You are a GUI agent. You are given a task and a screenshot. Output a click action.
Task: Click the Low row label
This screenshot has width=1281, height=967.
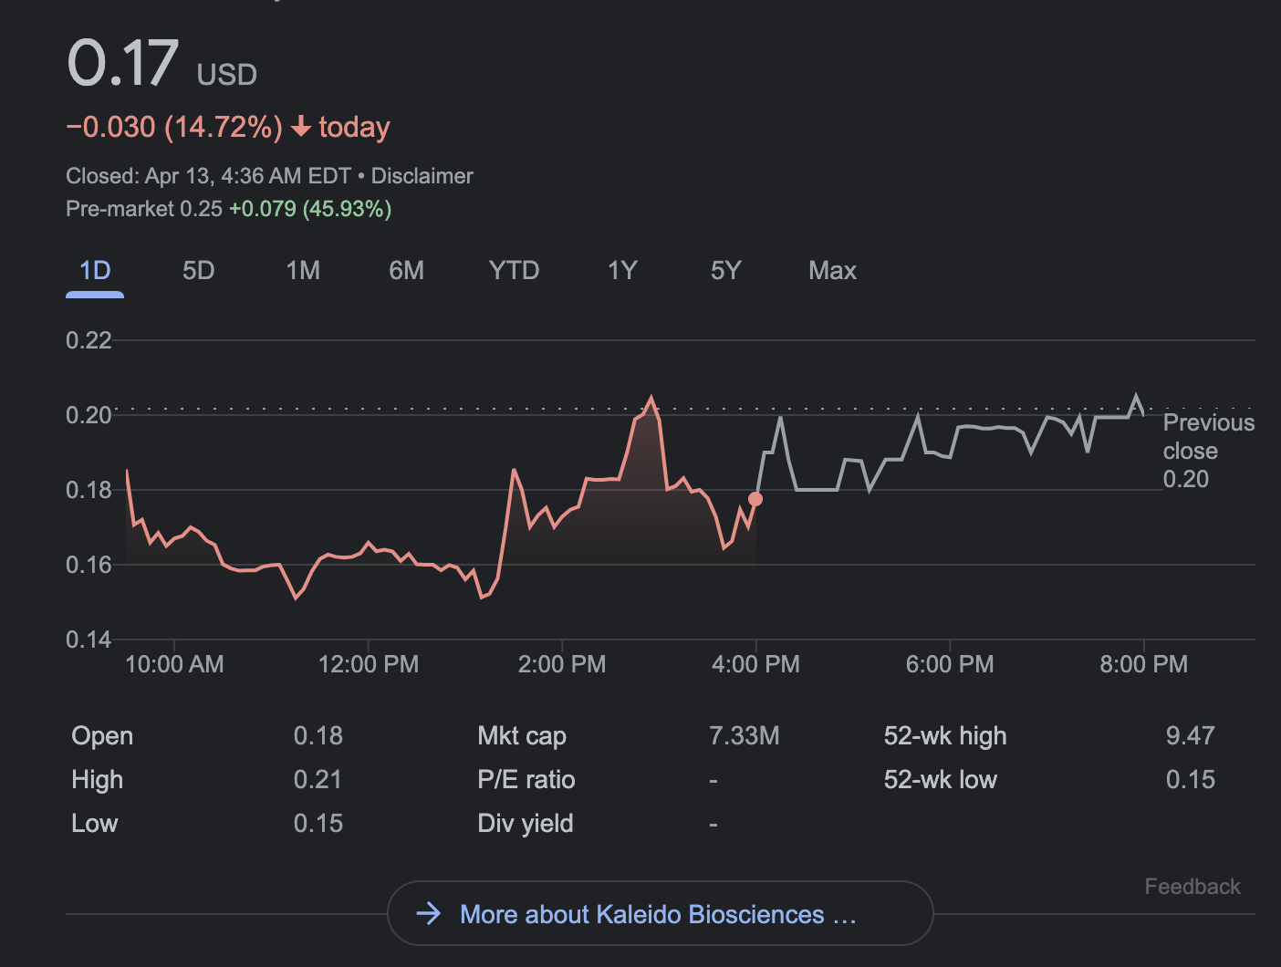coord(95,824)
